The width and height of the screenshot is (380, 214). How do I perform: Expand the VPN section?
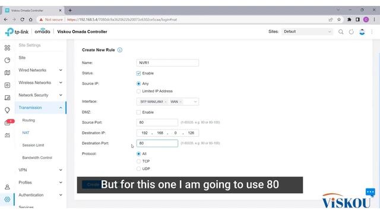(40, 170)
